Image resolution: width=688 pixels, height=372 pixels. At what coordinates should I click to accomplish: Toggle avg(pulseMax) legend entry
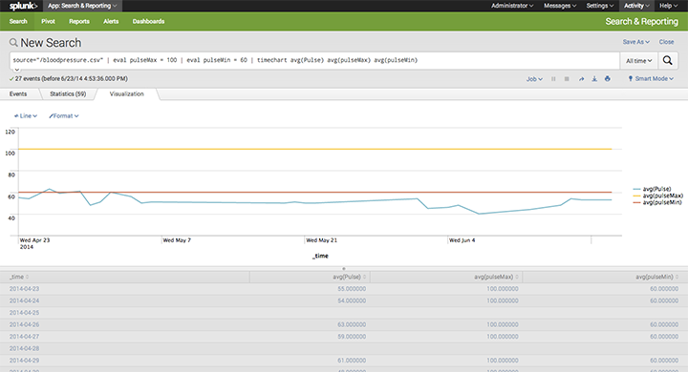point(657,196)
